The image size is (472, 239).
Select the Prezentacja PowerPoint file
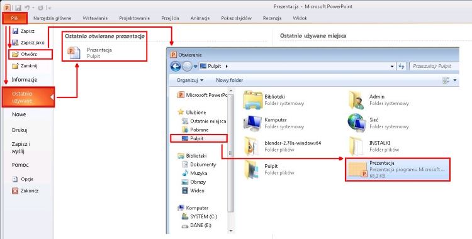click(x=397, y=169)
